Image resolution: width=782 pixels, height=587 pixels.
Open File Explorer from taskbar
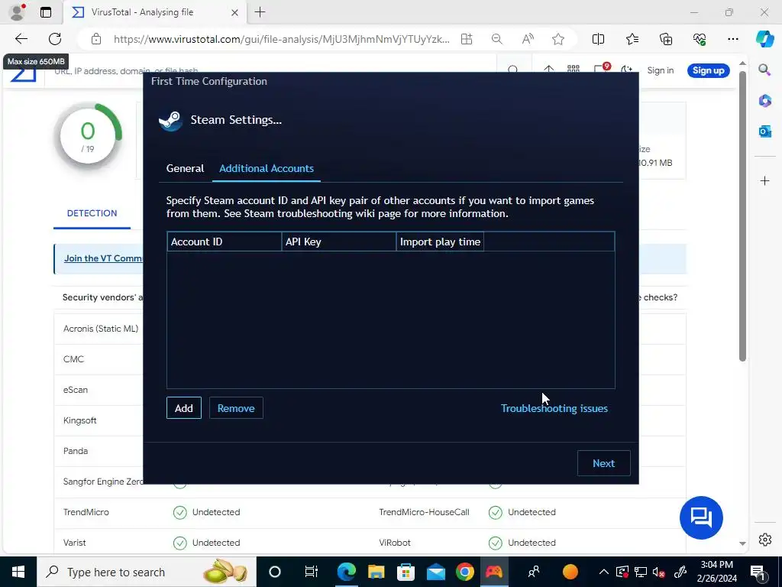376,572
